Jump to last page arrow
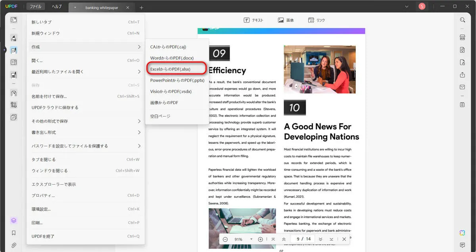Viewport: 476px width, 252px height. tap(331, 239)
